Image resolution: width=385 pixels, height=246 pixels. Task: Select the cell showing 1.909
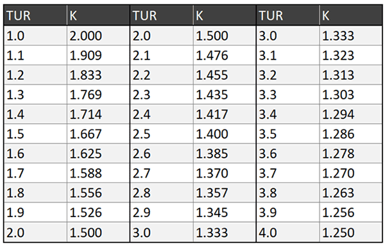(x=98, y=55)
